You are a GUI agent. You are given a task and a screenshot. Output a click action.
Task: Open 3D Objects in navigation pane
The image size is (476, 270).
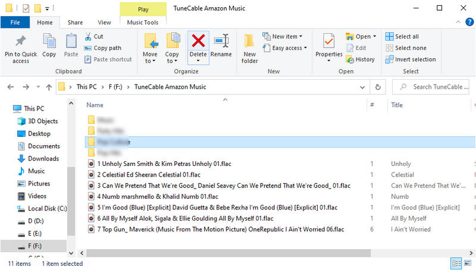[37, 121]
